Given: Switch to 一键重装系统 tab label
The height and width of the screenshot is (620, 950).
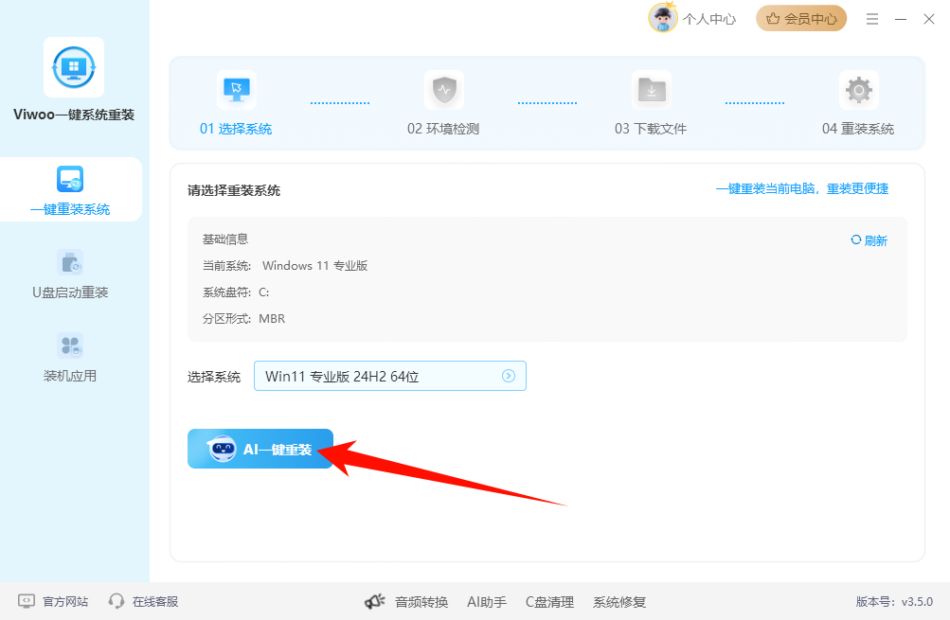Looking at the screenshot, I should [70, 209].
